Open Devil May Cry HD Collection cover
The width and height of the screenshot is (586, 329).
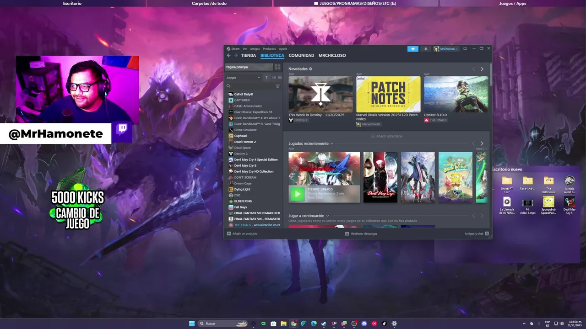380,177
